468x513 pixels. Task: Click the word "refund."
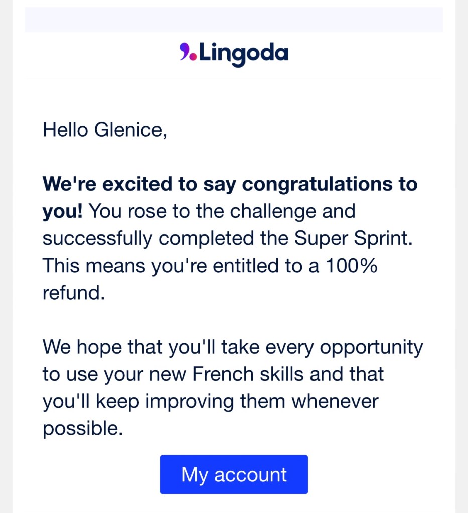pyautogui.click(x=74, y=292)
